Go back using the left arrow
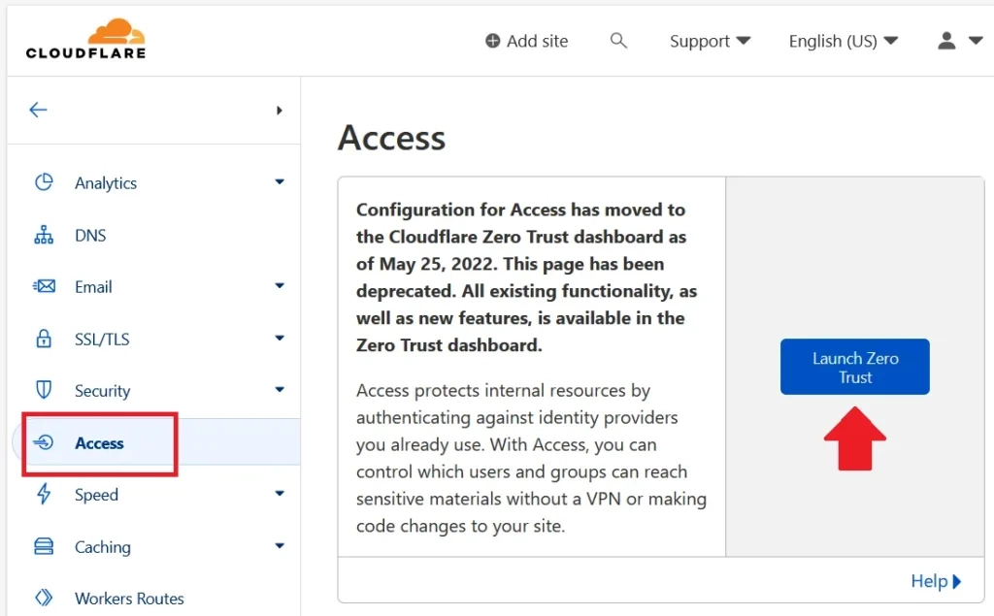The image size is (994, 616). click(38, 110)
